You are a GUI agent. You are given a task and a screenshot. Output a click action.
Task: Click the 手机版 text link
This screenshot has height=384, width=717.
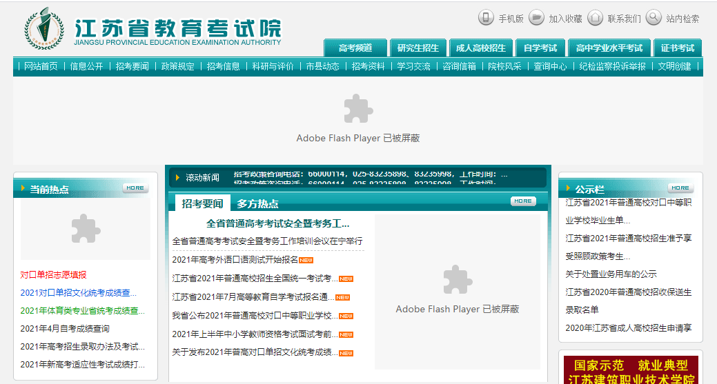pyautogui.click(x=511, y=19)
